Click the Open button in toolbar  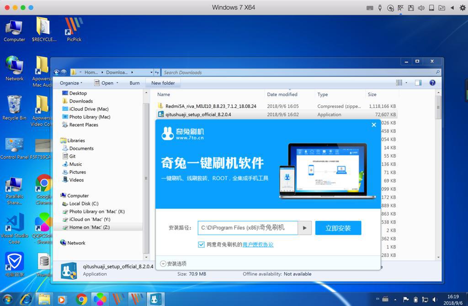pos(104,83)
